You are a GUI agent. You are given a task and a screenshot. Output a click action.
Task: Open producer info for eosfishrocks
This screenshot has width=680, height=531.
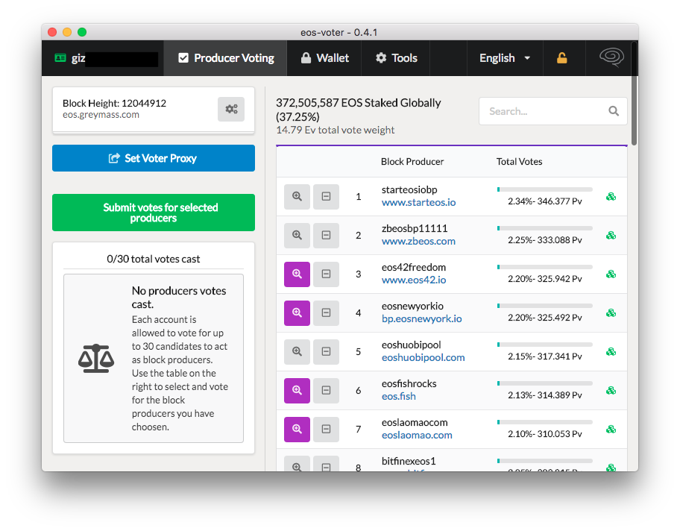pos(297,391)
